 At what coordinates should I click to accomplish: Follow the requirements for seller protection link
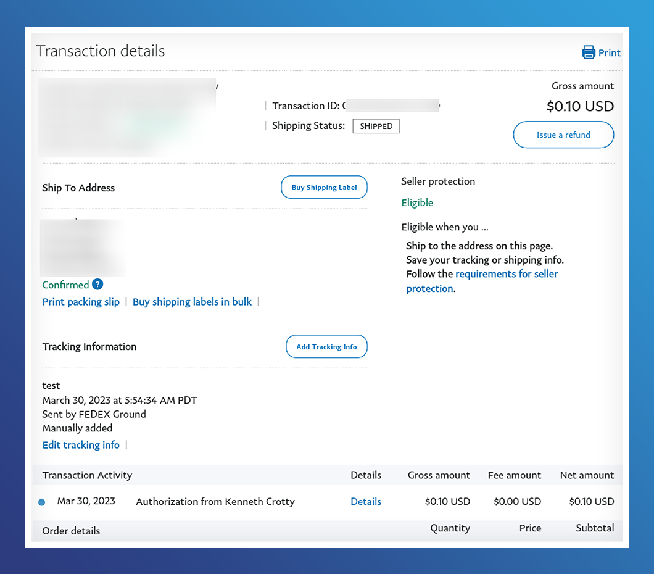[x=506, y=274]
